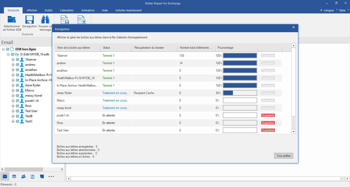Uncheck the HealthMailbox-Pc16 checkbox
This screenshot has height=187, width=350.
pos(17,75)
